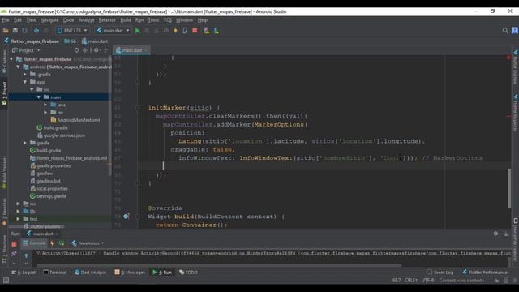Viewport: 519px width, 292px height.
Task: Select AndroidManifest.xml in project tree
Action: (x=75, y=120)
